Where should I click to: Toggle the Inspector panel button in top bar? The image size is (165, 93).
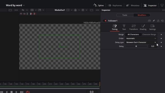pos(150,5)
